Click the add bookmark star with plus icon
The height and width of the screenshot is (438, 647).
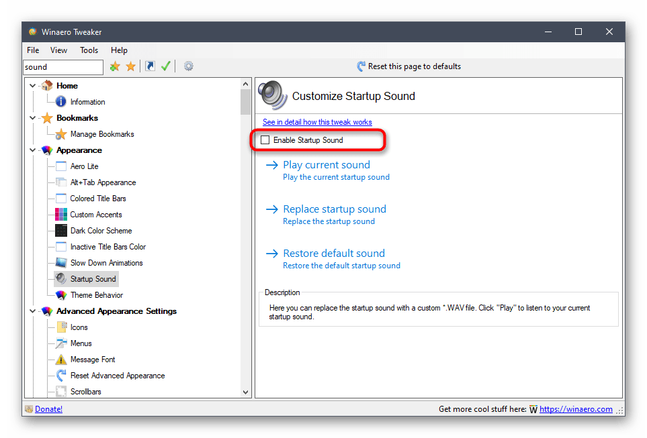coord(115,66)
